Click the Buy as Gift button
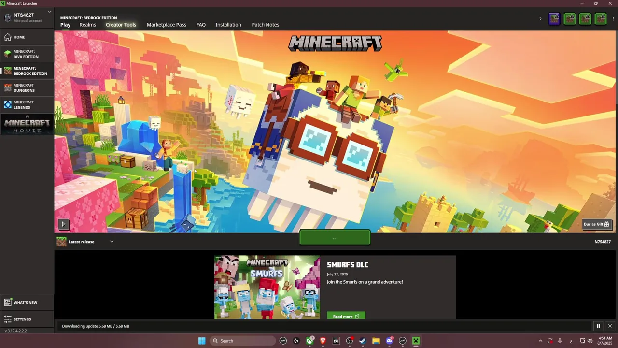Viewport: 618px width, 348px height. pos(596,224)
